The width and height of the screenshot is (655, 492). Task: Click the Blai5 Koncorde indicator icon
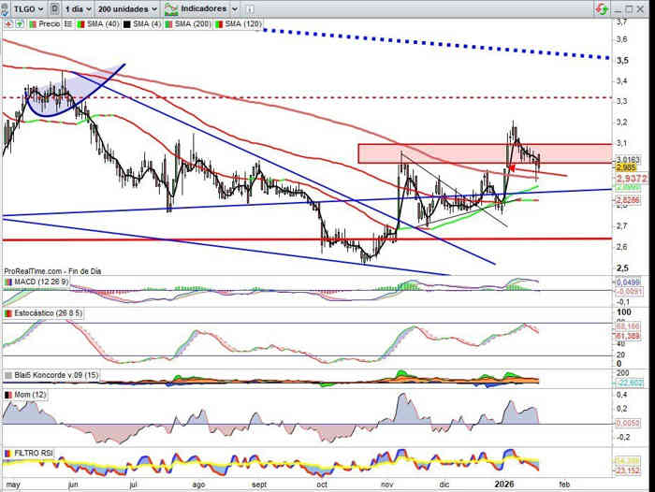point(7,375)
